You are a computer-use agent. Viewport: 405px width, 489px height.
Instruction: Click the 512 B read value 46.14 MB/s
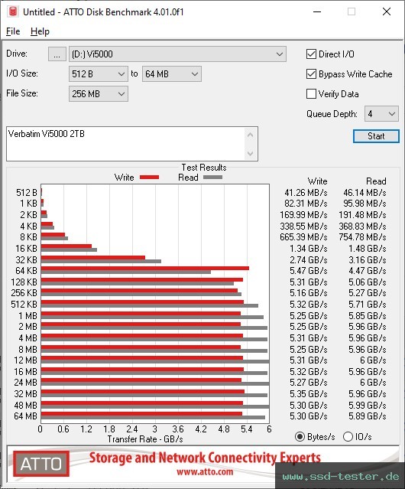tap(364, 193)
